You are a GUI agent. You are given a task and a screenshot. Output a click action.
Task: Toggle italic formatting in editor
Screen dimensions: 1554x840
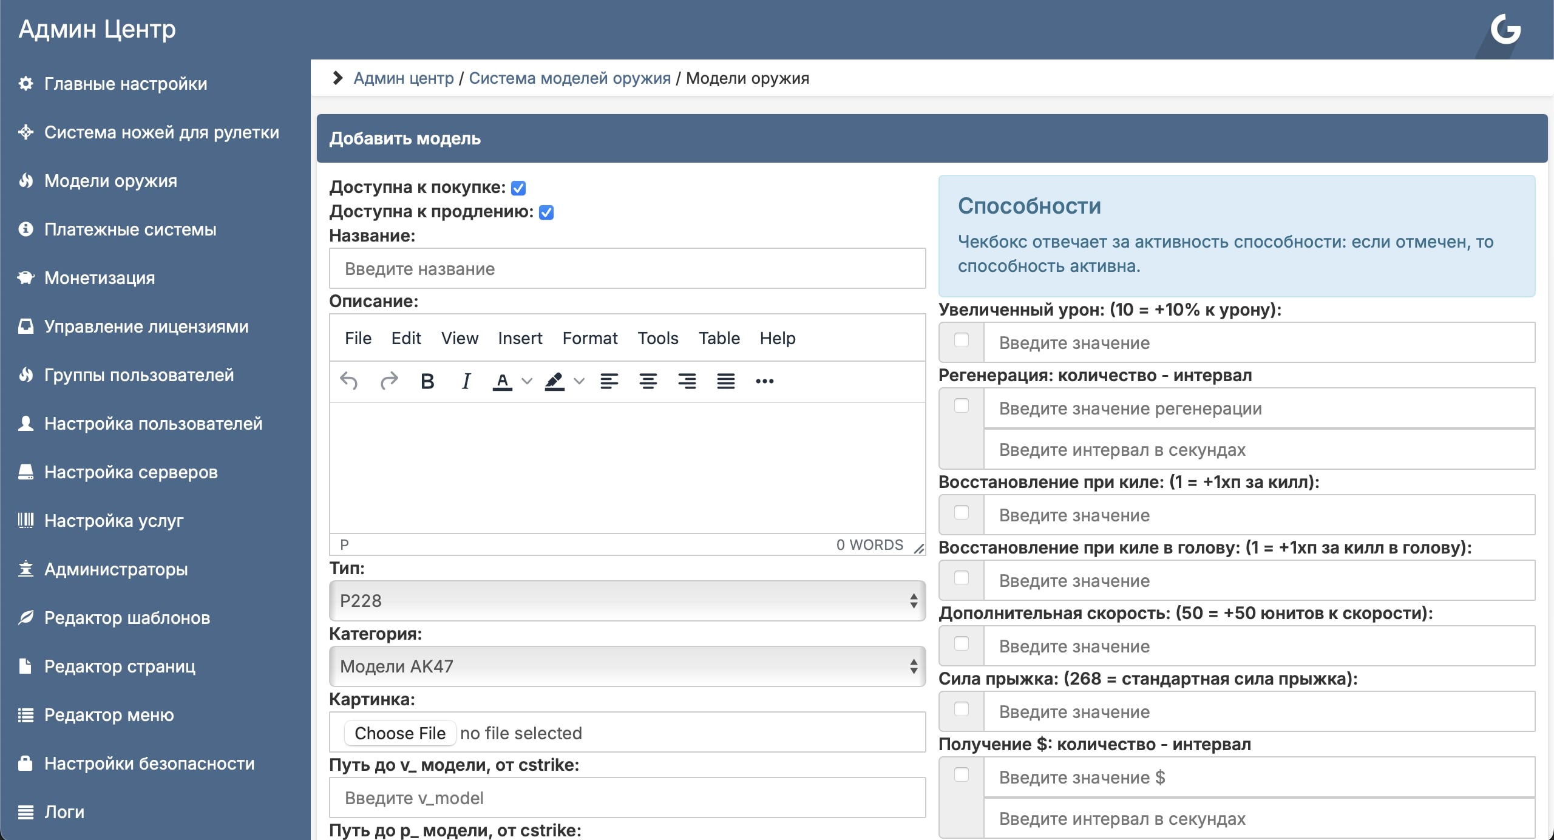466,381
